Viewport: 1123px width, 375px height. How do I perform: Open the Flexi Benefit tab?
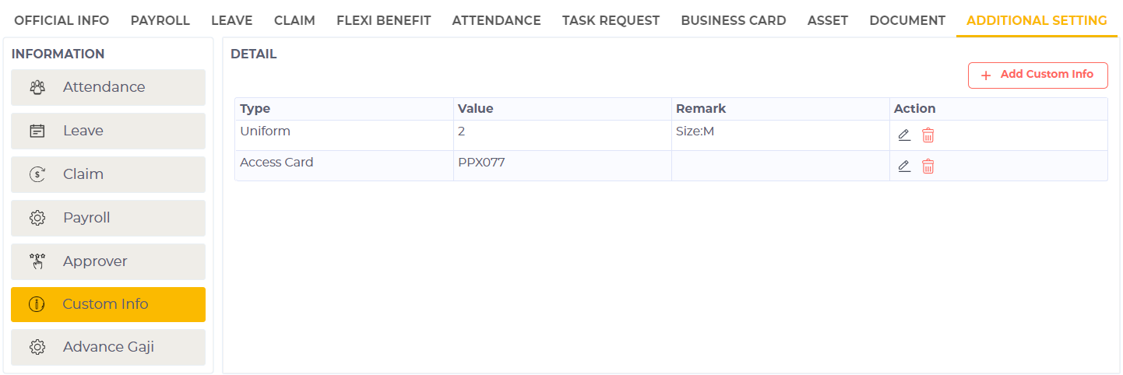point(383,21)
